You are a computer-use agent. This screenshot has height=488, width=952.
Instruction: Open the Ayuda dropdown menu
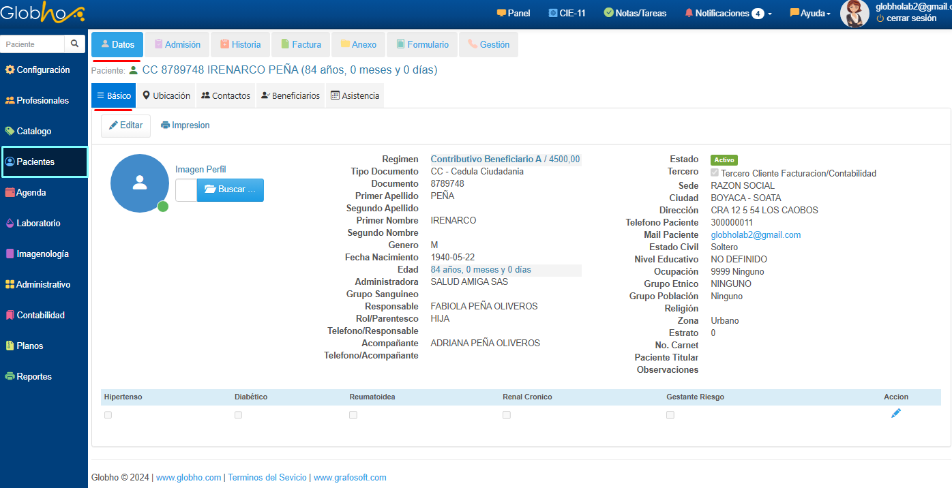coord(810,13)
